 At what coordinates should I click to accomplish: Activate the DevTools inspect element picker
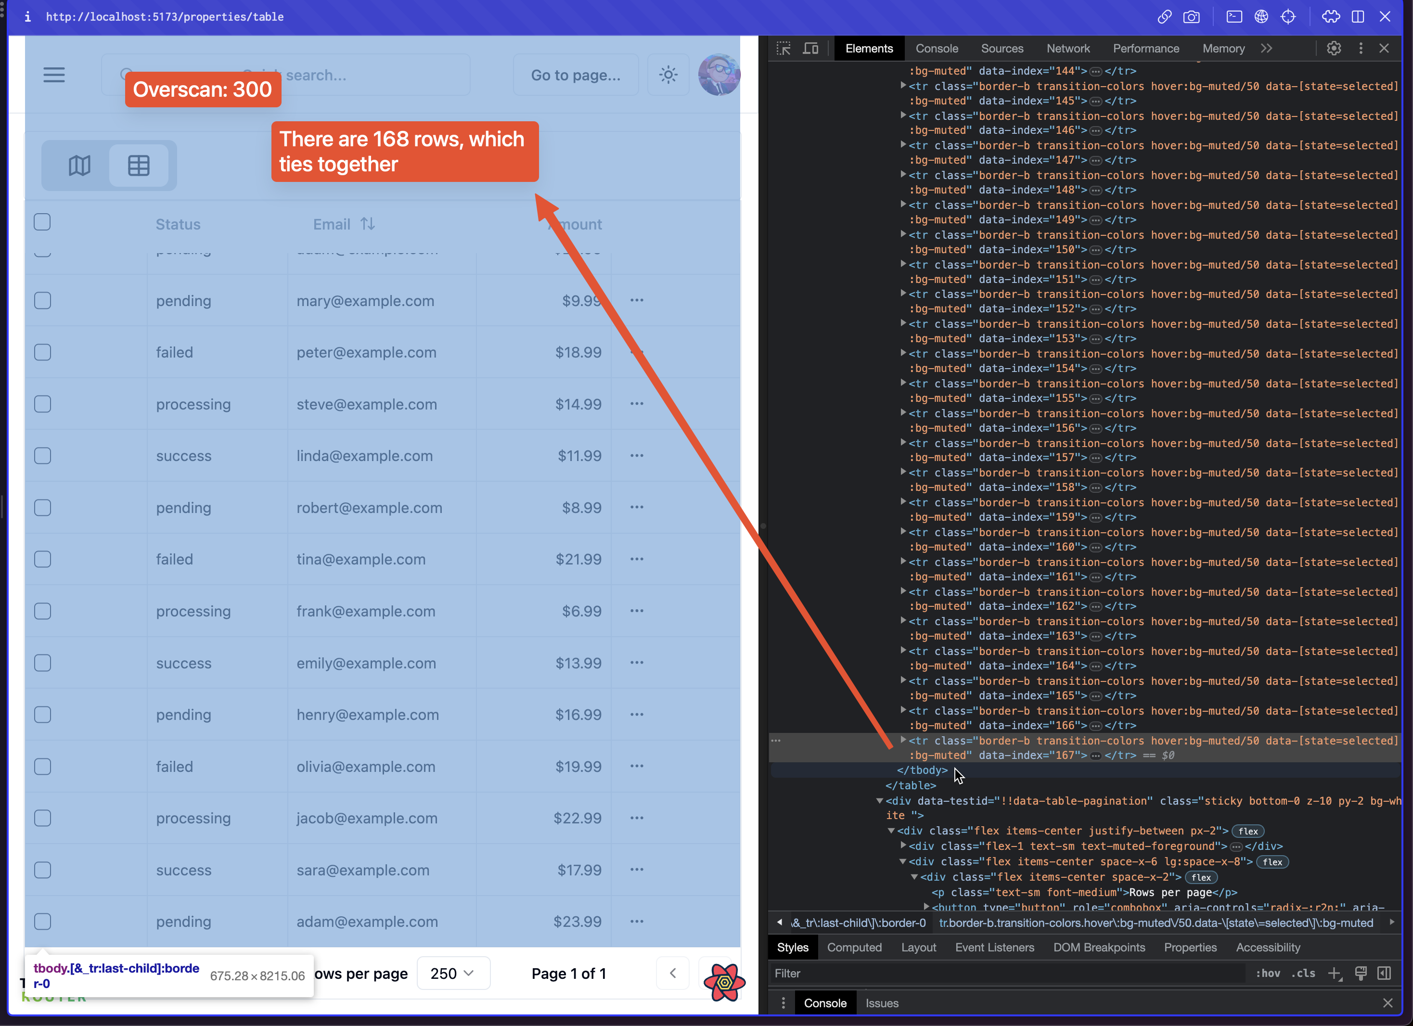pos(783,49)
